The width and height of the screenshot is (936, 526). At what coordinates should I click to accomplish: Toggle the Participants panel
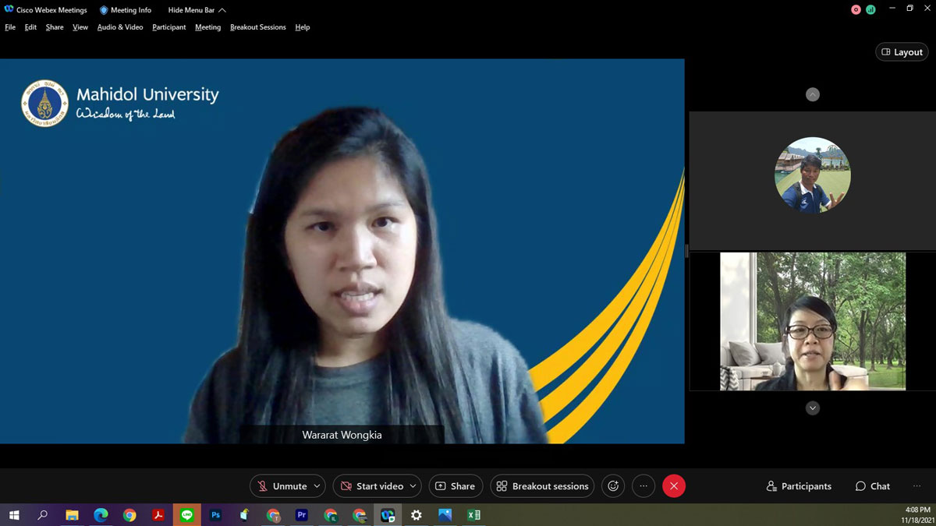point(799,486)
